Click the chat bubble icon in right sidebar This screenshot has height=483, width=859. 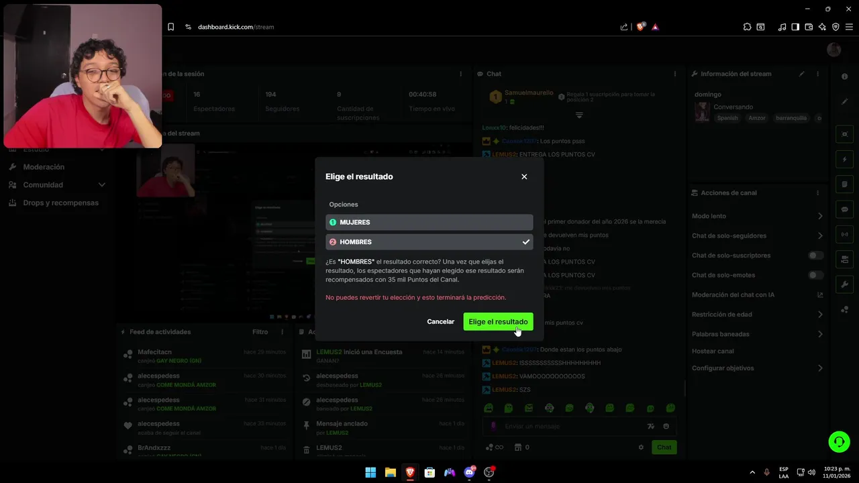pyautogui.click(x=845, y=209)
